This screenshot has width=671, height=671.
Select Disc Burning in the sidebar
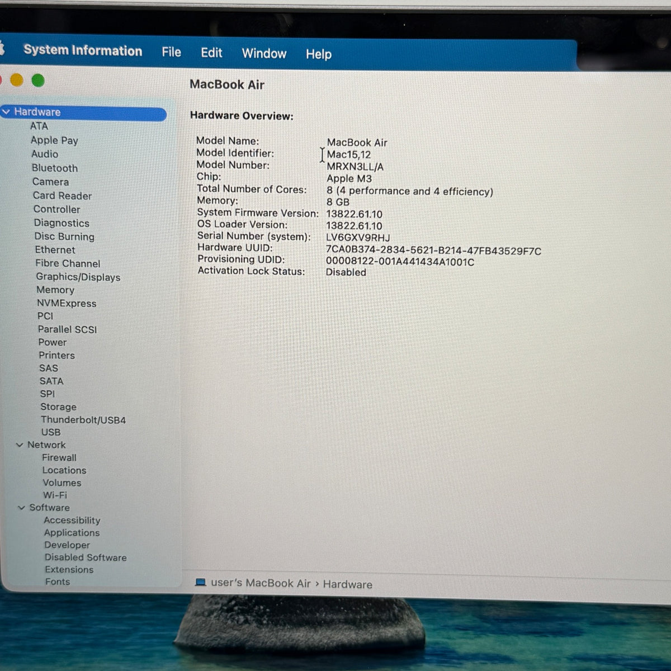pos(64,237)
